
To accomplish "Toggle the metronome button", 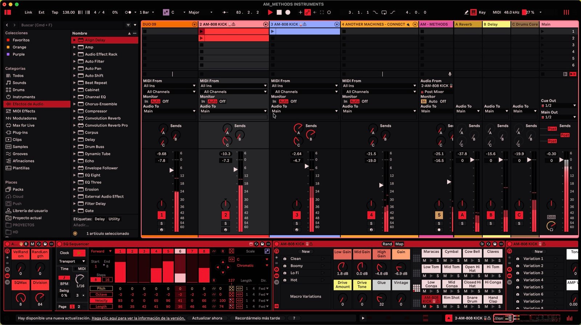I will 128,12.
